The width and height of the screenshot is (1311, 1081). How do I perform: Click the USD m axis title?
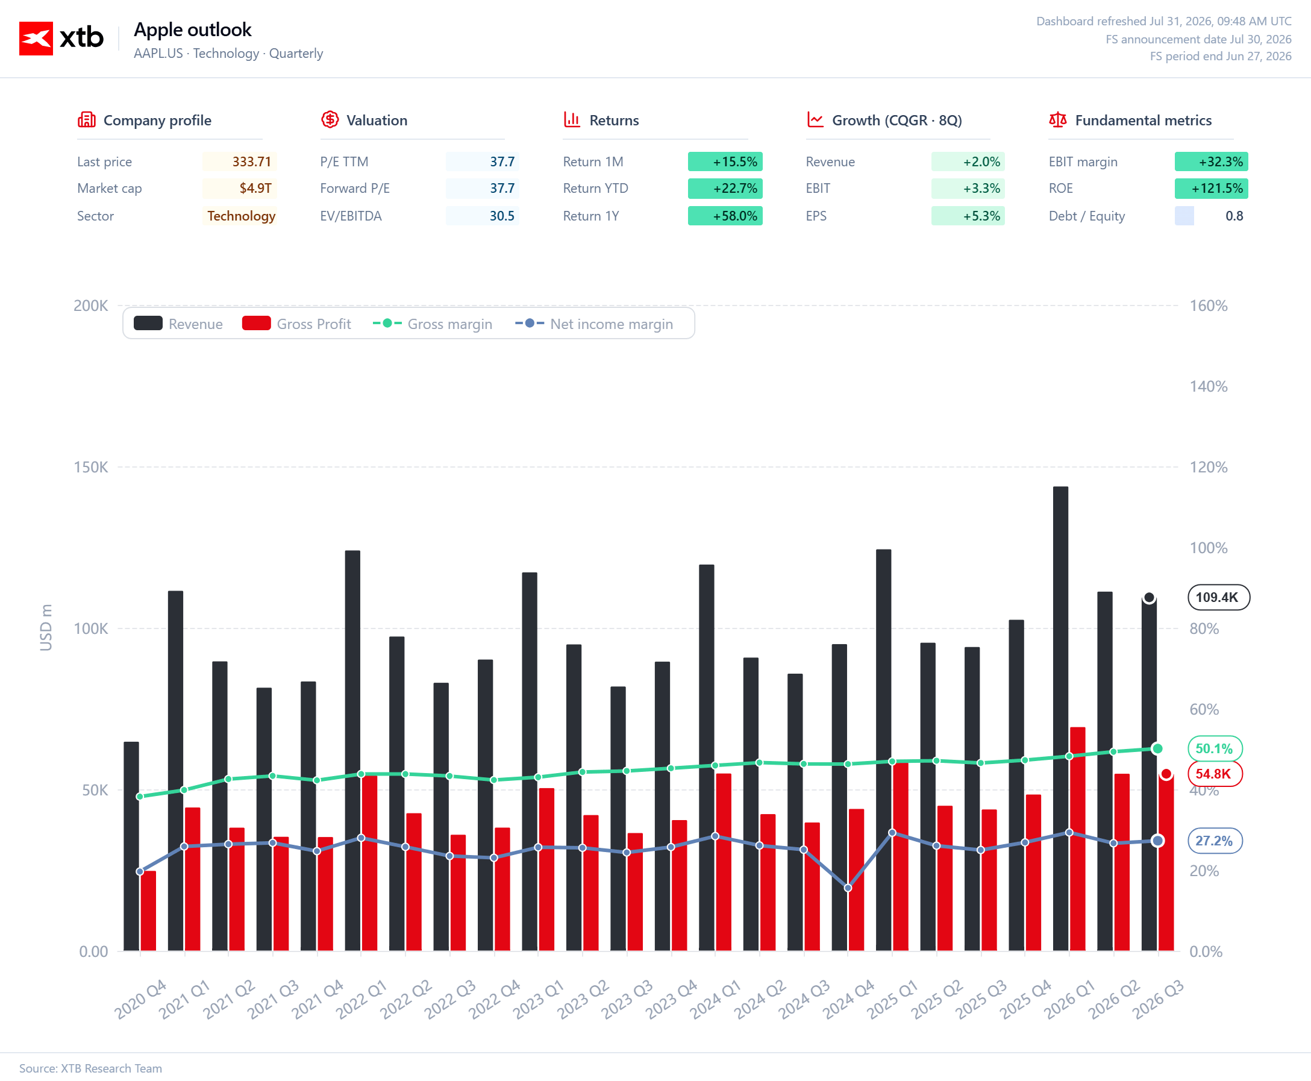pos(46,628)
